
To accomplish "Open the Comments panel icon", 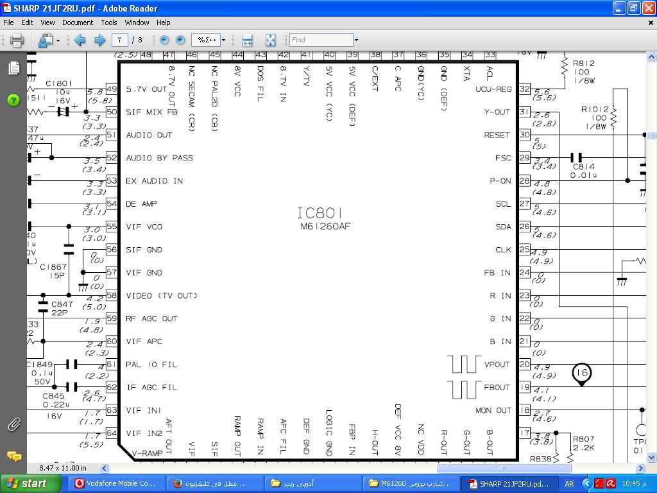I will (x=14, y=456).
